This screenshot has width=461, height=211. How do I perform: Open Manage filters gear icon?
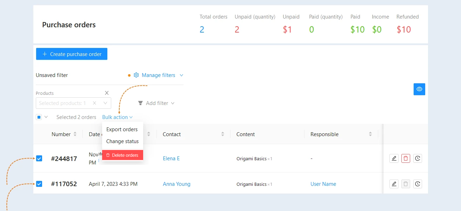(x=136, y=75)
